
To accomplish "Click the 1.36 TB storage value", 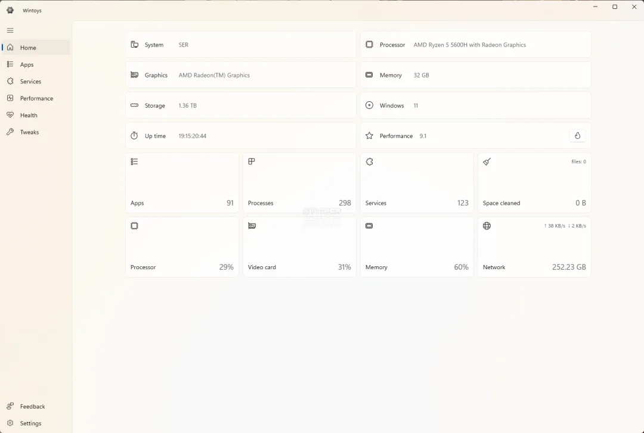I will tap(188, 105).
